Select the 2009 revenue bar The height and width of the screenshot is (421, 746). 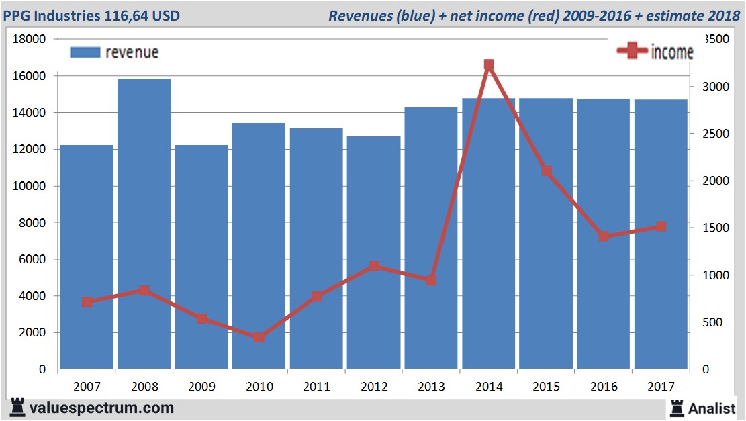[201, 257]
